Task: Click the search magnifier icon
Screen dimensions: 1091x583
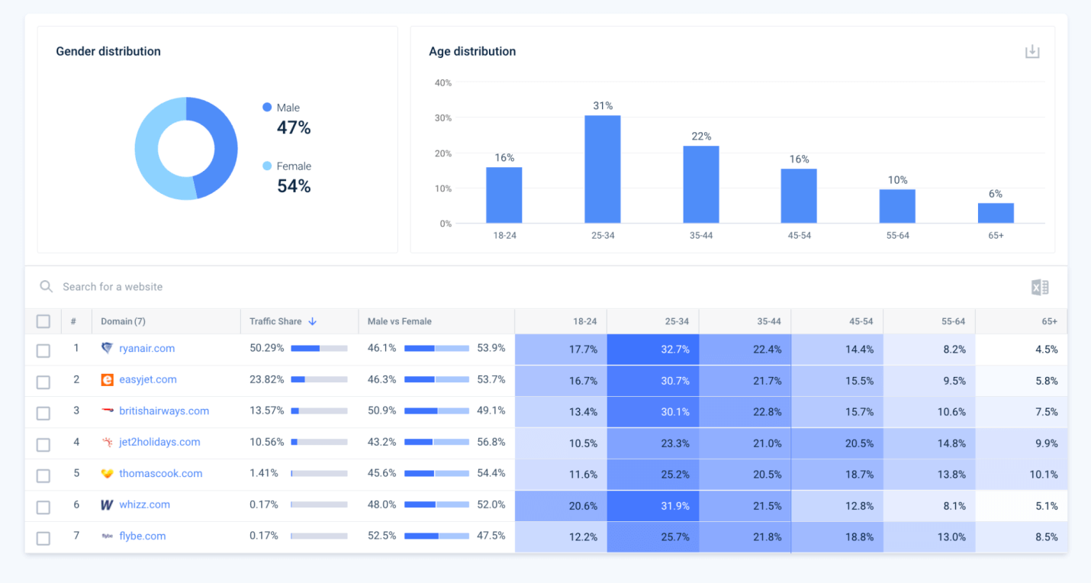Action: pos(47,287)
